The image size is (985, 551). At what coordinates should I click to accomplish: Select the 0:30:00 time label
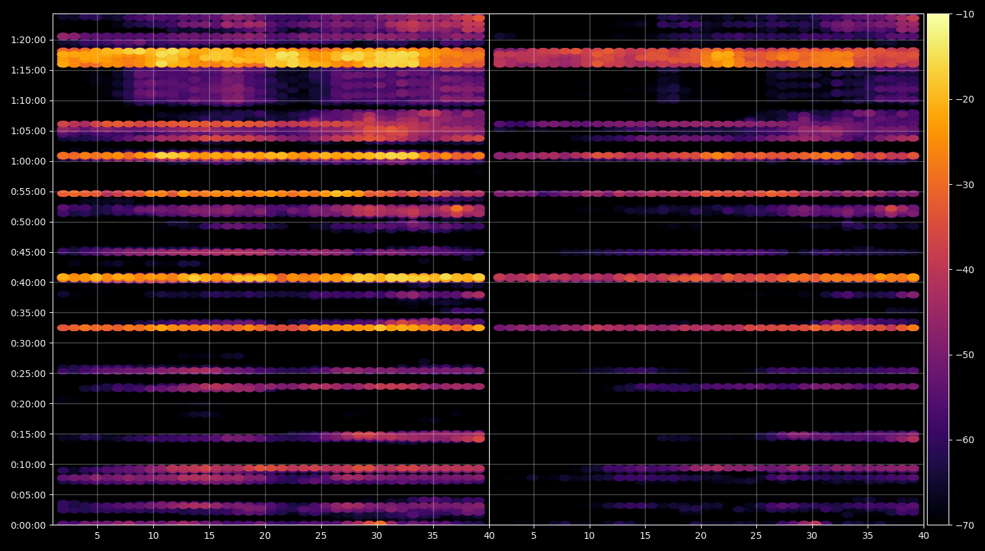pyautogui.click(x=28, y=343)
